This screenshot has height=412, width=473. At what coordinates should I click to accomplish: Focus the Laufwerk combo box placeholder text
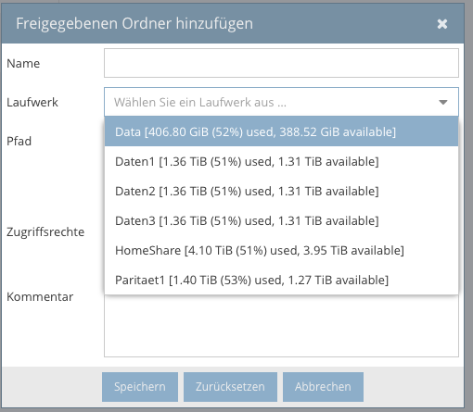200,102
